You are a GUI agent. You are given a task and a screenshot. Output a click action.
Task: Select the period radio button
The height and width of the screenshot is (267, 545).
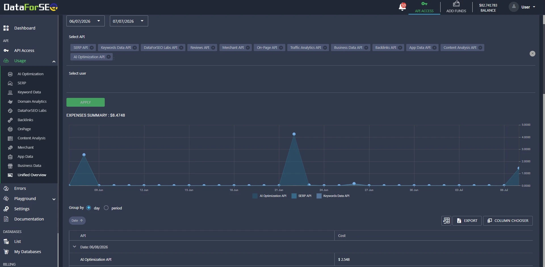click(106, 208)
